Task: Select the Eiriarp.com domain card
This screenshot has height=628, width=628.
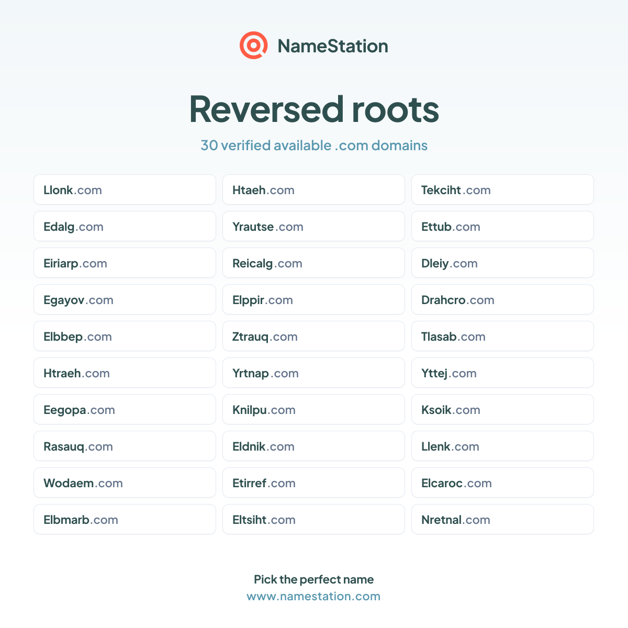Action: coord(125,263)
